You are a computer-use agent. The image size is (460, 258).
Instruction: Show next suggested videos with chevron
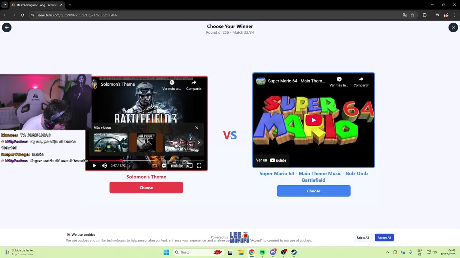click(199, 143)
